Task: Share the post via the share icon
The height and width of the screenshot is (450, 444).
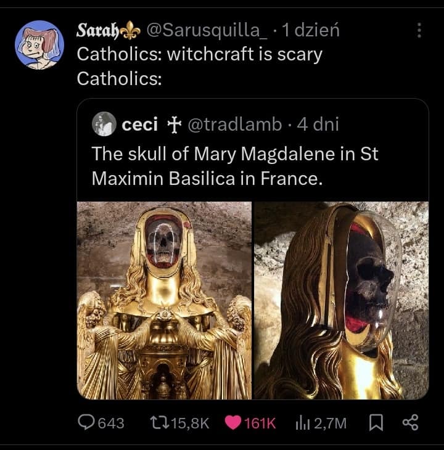Action: [x=410, y=422]
